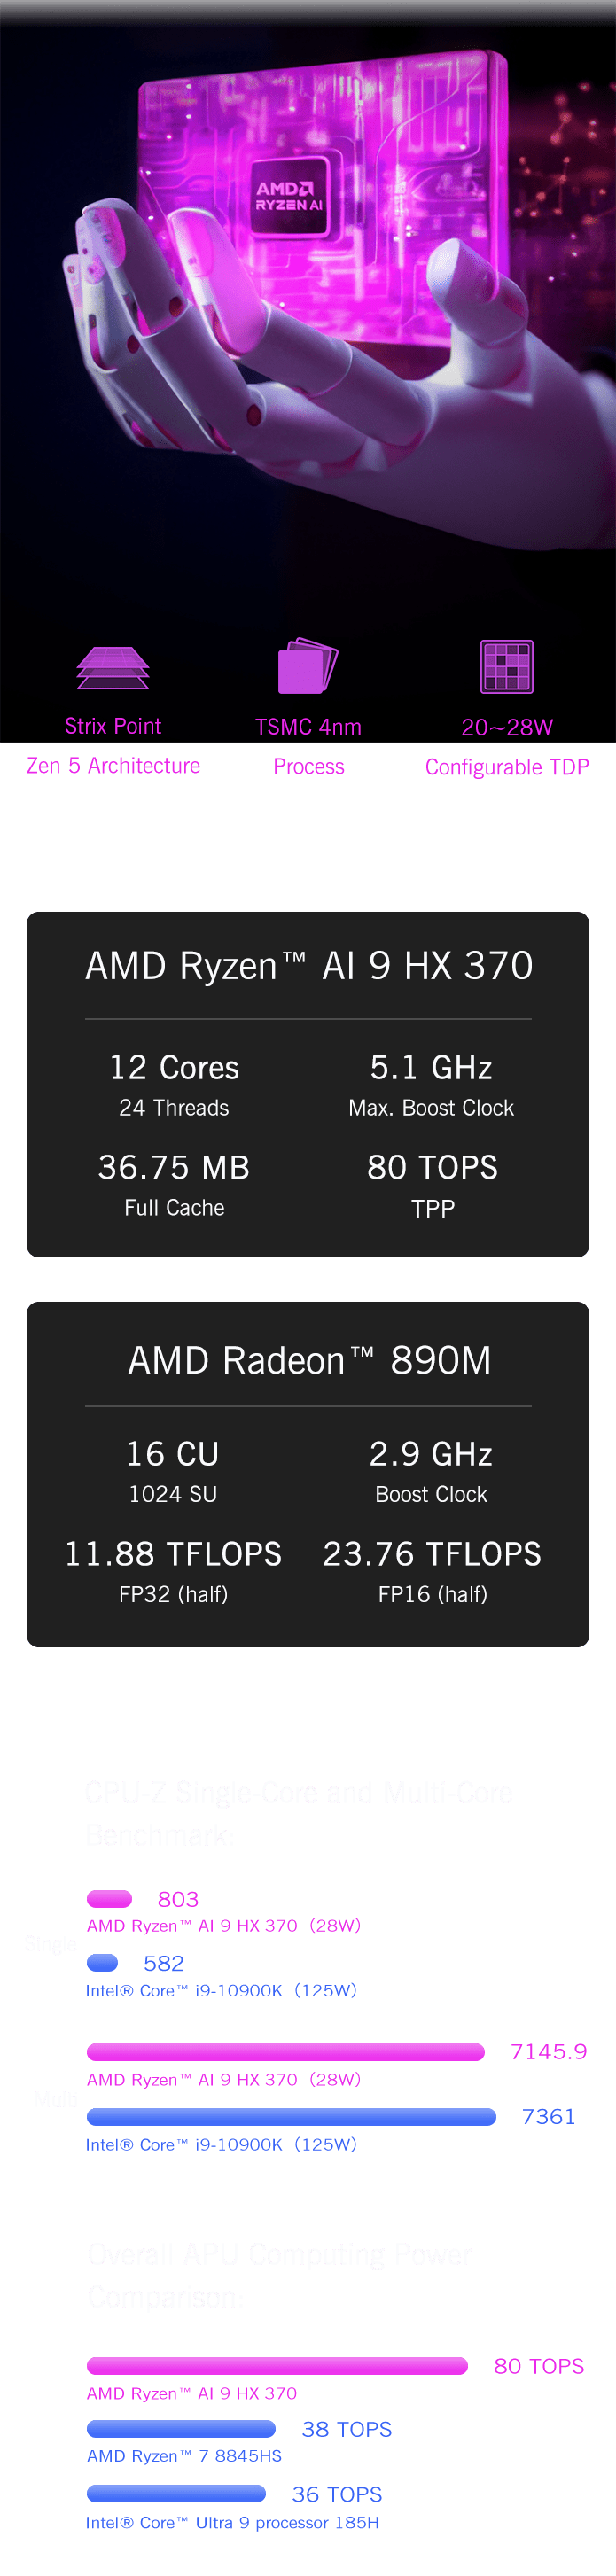Viewport: 616px width, 2576px height.
Task: Click the TSMC 4nm process wafer icon
Action: coord(307,666)
